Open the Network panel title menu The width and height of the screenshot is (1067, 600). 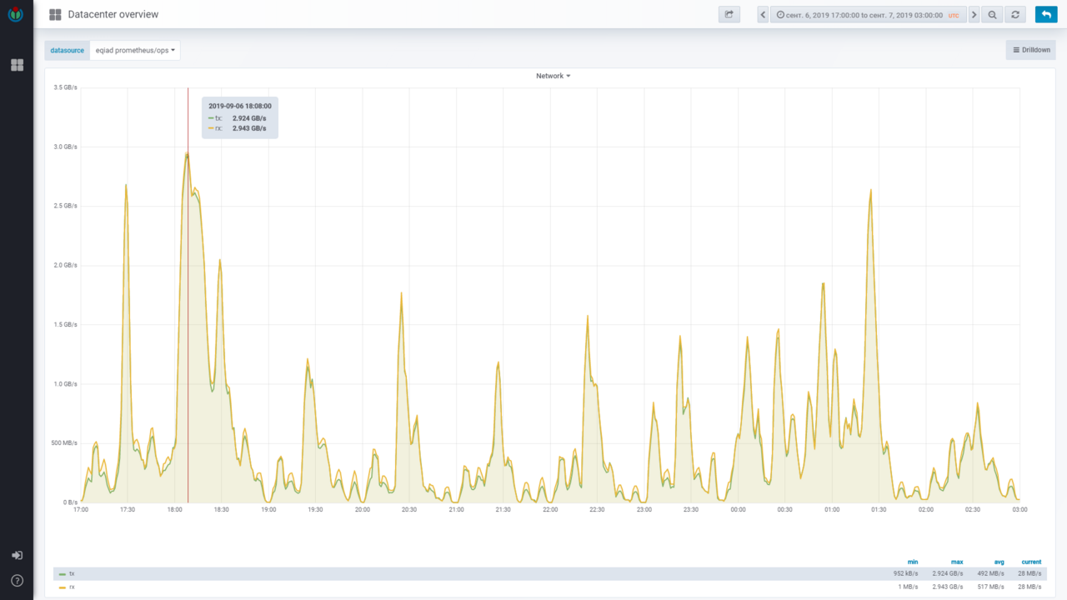(x=554, y=76)
